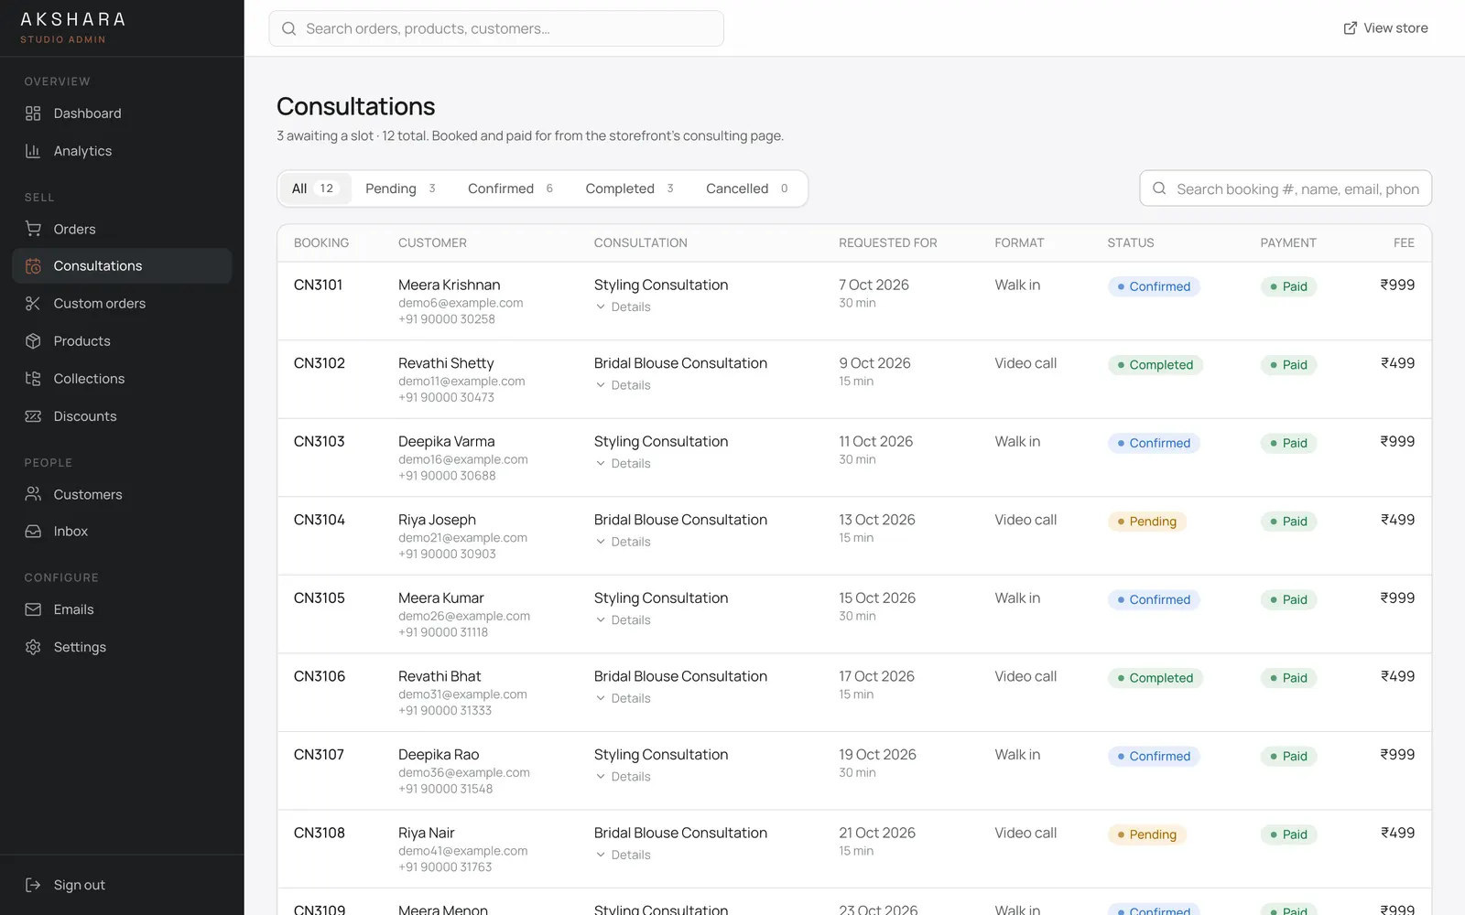The width and height of the screenshot is (1465, 915).
Task: Expand Details for Riya Joseph's booking
Action: tap(623, 542)
